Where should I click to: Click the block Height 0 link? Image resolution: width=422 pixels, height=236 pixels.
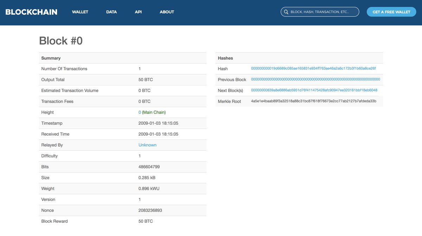[140, 112]
